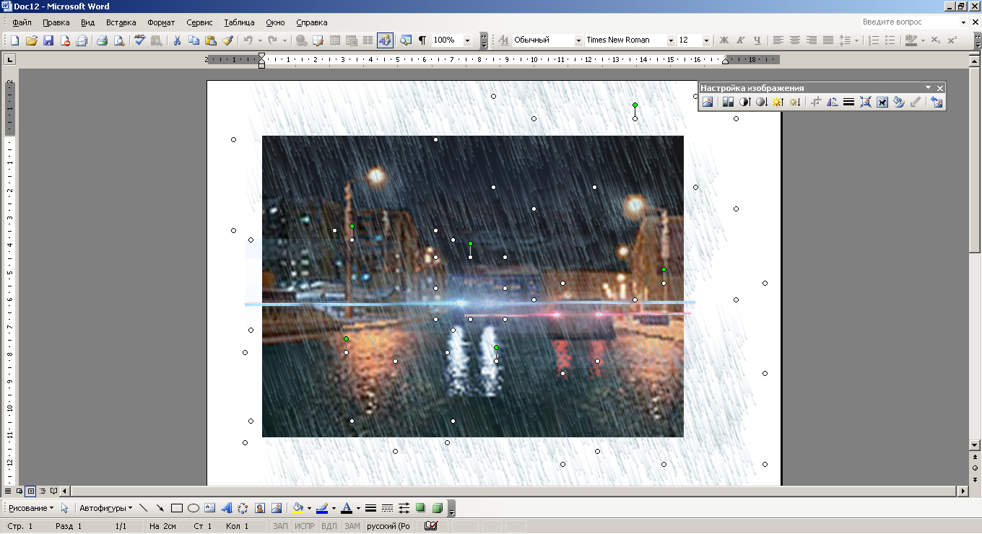Click the Crop tool in the picture toolbar
982x534 pixels.
click(x=816, y=102)
